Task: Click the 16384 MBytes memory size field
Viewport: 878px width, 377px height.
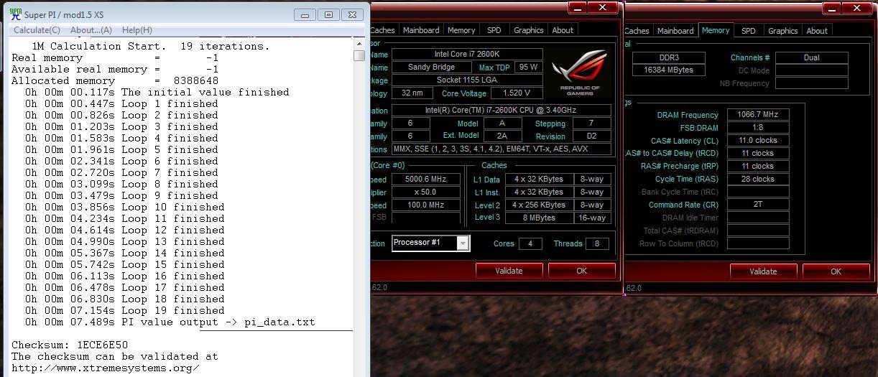Action: point(668,70)
